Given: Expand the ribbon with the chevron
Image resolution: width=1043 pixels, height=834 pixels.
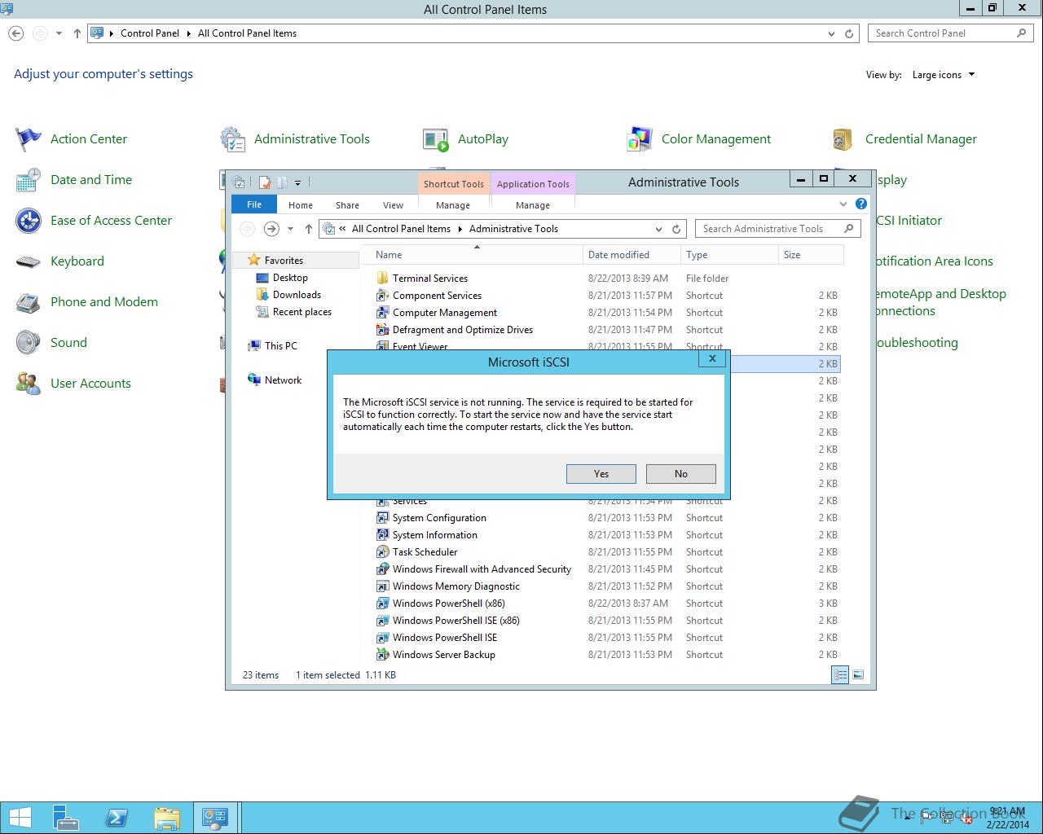Looking at the screenshot, I should 843,204.
